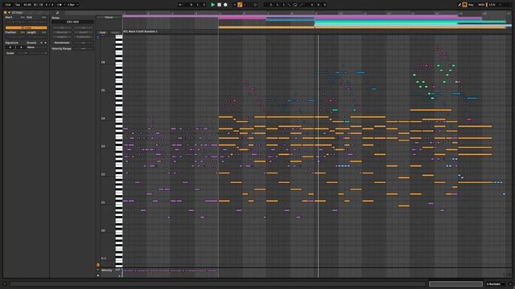The image size is (515, 289).
Task: Click bar 9 marker in the time ruler
Action: (316, 14)
